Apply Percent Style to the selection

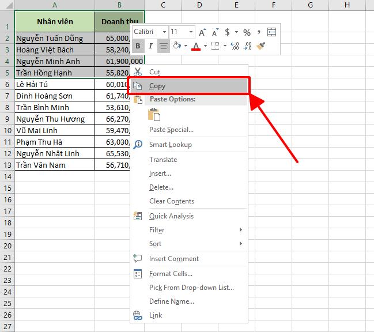(x=247, y=32)
